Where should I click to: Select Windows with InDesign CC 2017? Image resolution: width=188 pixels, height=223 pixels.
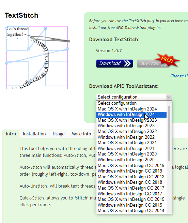pos(131,194)
